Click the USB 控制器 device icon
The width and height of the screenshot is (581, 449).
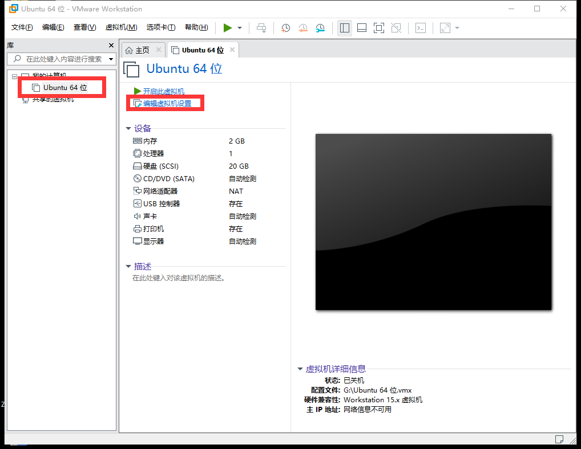(137, 204)
